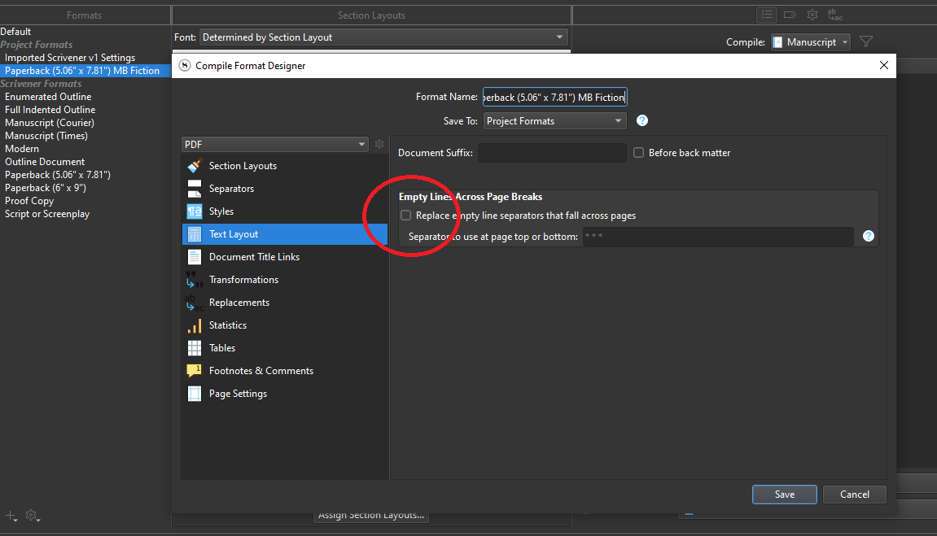Image resolution: width=937 pixels, height=536 pixels.
Task: Go to the Page Settings pane
Action: pos(285,394)
